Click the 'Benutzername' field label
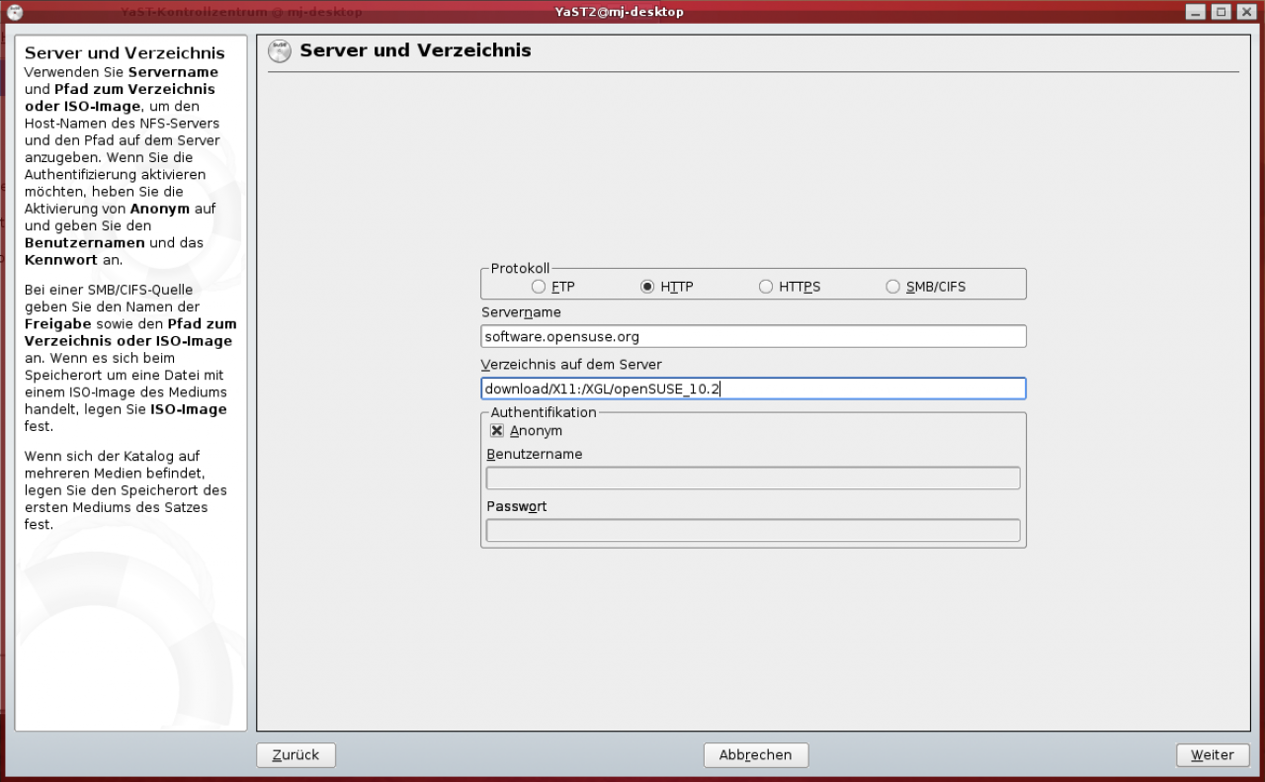Viewport: 1265px width, 782px height. point(535,455)
